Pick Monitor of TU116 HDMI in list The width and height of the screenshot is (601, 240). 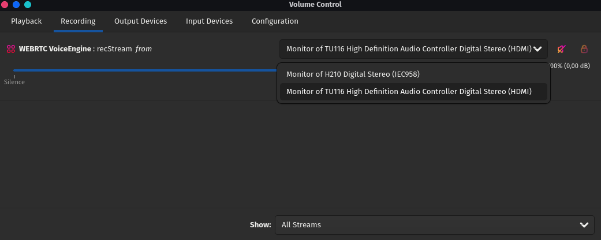click(409, 91)
